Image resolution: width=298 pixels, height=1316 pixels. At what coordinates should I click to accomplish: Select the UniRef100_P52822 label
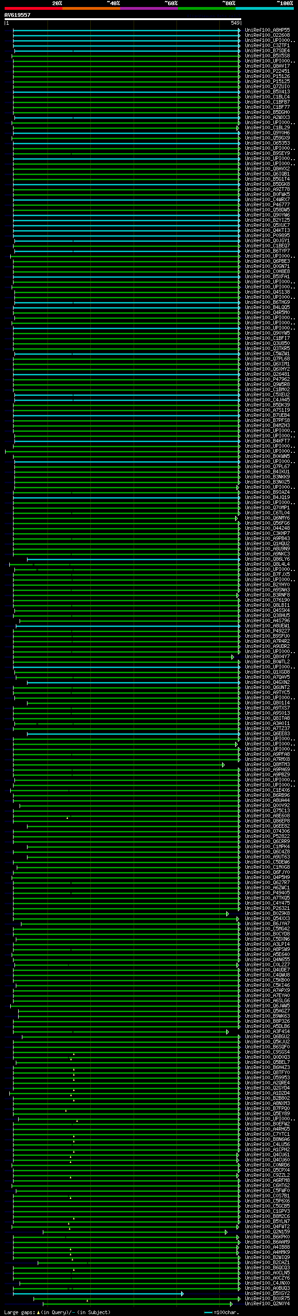pyautogui.click(x=267, y=836)
